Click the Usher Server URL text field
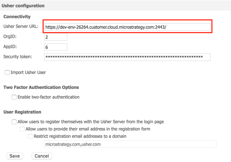Viewport: 231px width, 162px height. pos(127,27)
